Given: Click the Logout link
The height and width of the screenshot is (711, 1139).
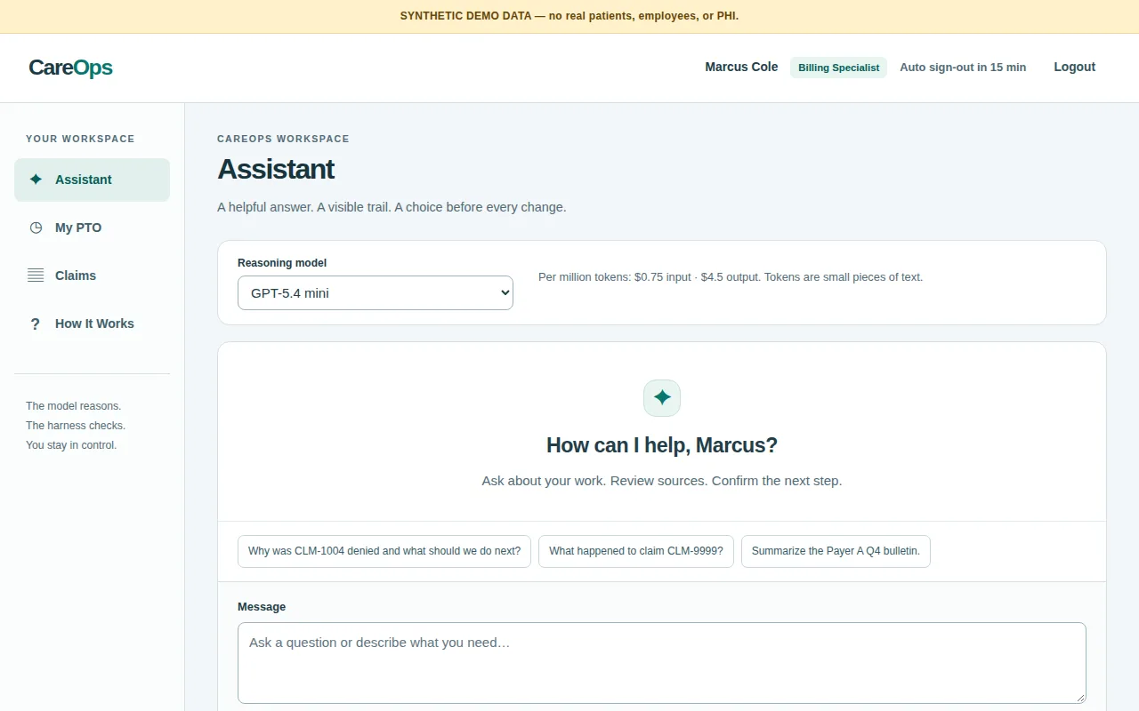Looking at the screenshot, I should [x=1074, y=67].
